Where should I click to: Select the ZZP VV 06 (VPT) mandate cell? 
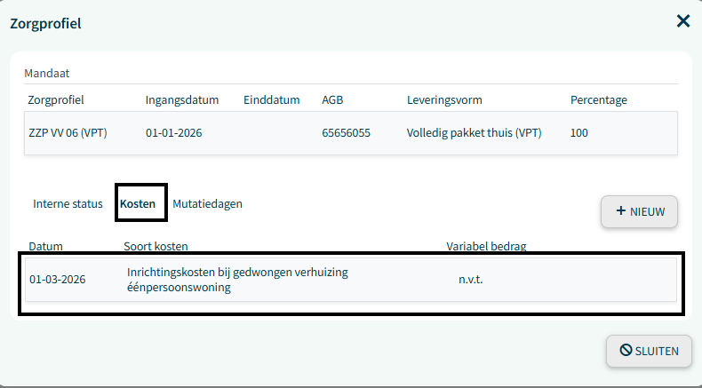[68, 133]
